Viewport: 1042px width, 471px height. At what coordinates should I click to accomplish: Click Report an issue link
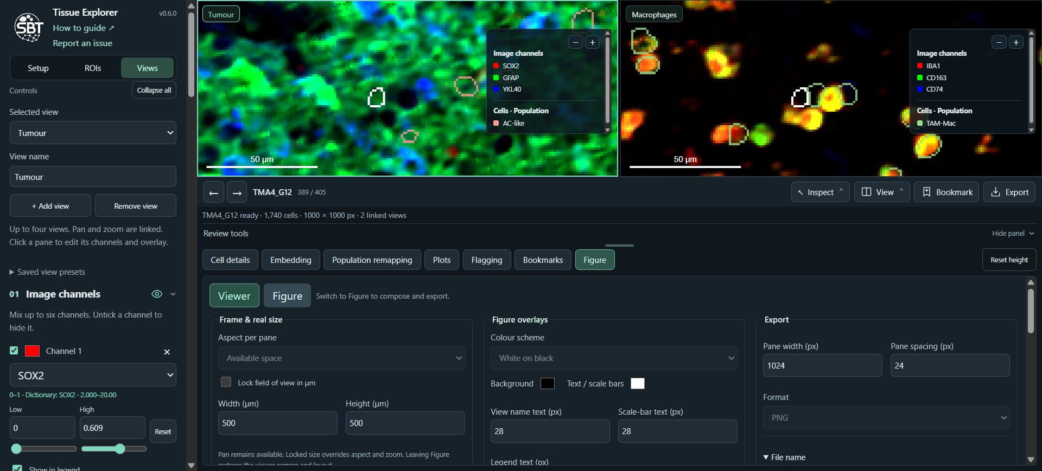tap(82, 43)
